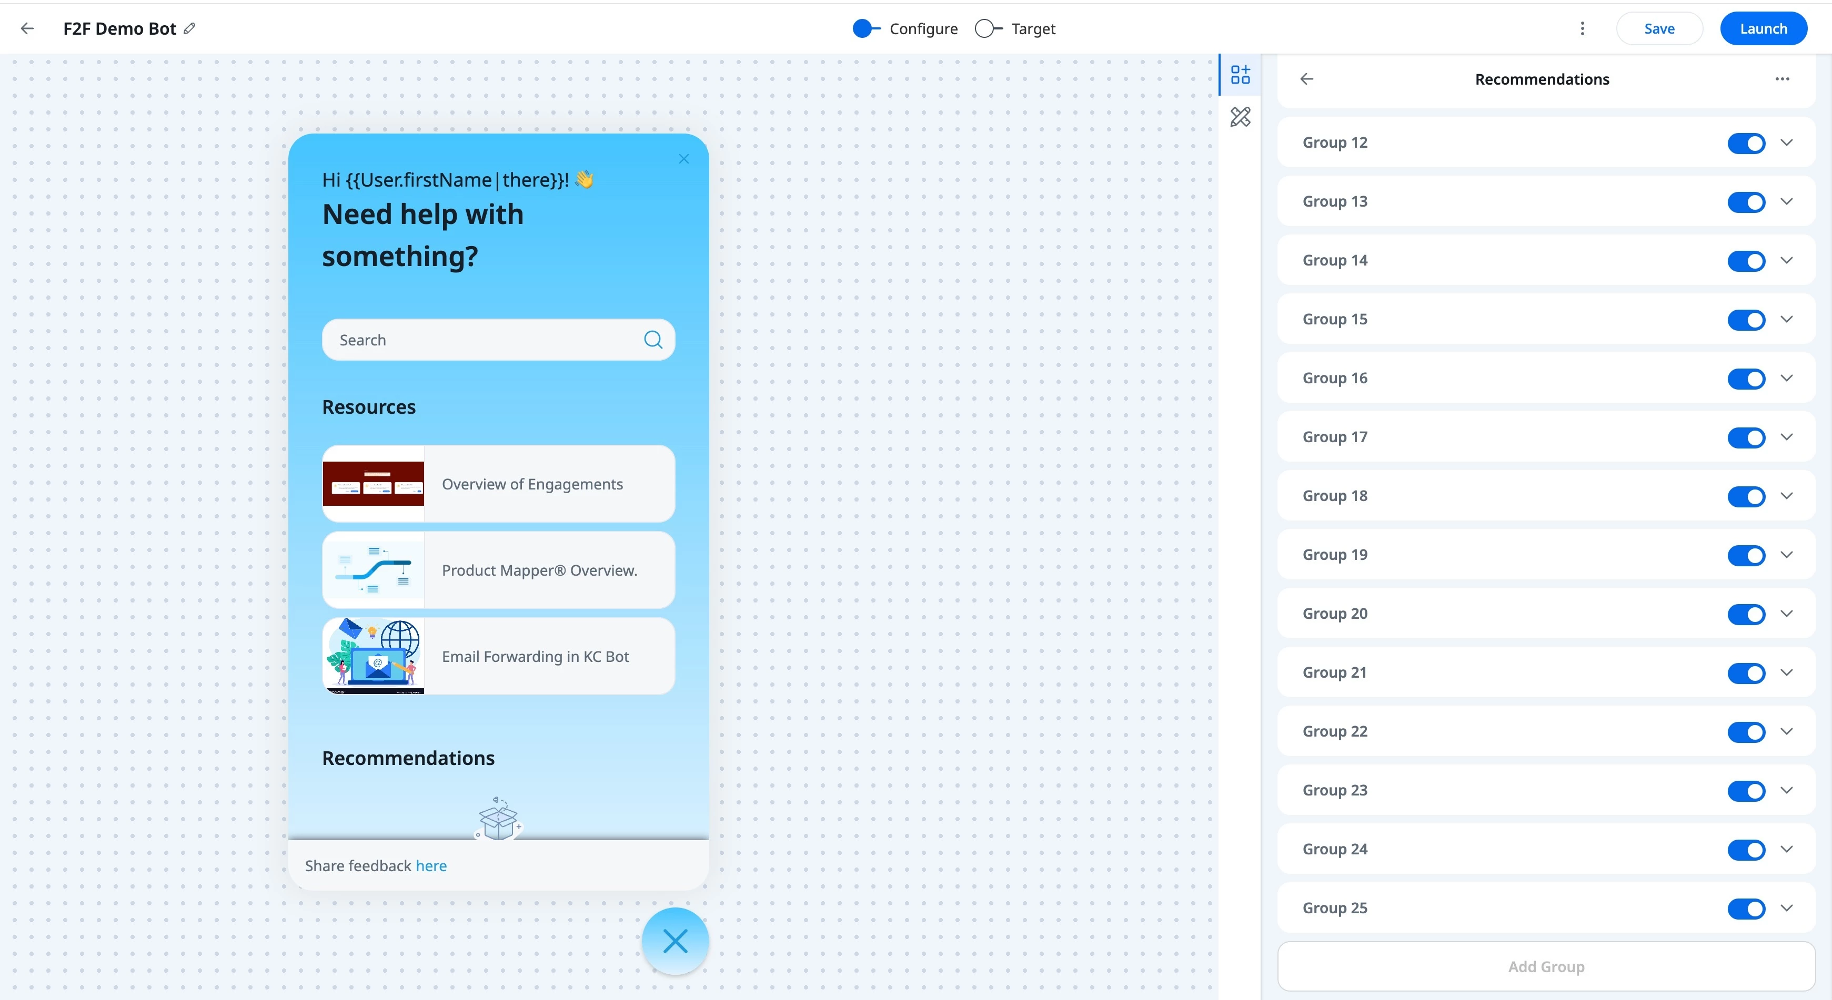Image resolution: width=1832 pixels, height=1000 pixels.
Task: Click the Email Forwarding thumbnail image
Action: click(x=374, y=657)
